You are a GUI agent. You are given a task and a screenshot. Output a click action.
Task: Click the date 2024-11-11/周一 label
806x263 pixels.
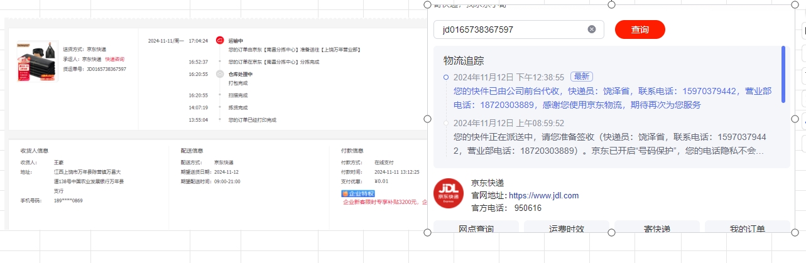click(166, 41)
